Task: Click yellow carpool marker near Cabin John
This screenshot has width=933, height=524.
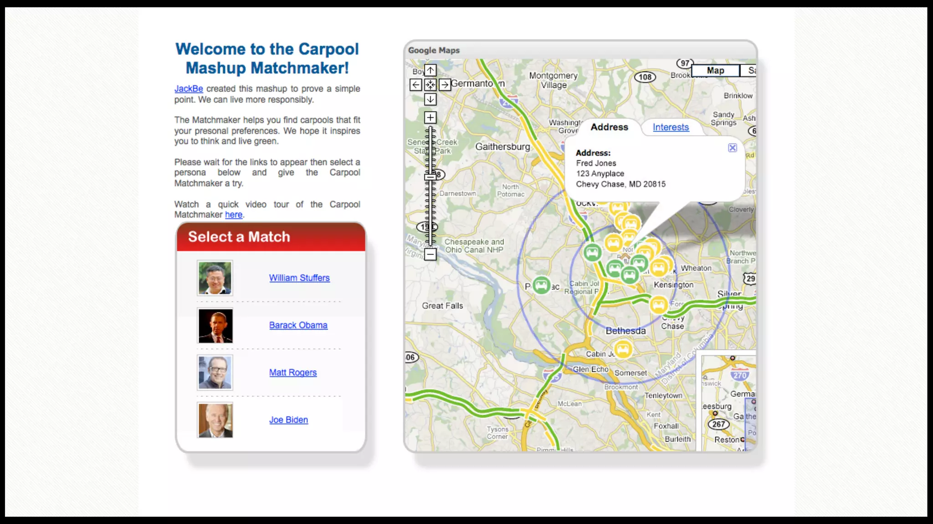Action: (x=623, y=349)
